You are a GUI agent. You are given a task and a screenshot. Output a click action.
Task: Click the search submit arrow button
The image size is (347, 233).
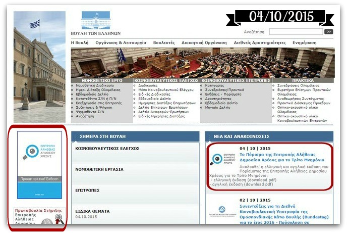329,31
